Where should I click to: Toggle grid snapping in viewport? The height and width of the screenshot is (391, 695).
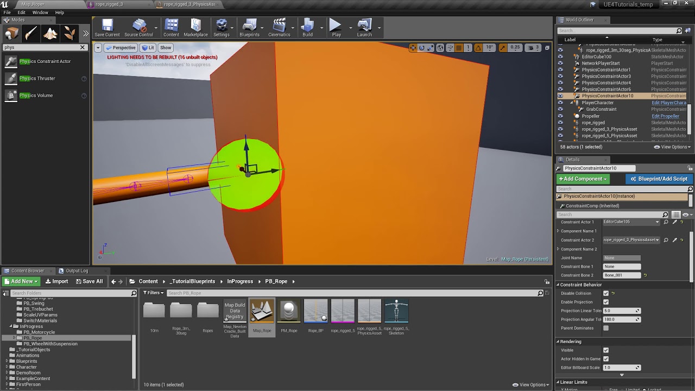click(x=459, y=48)
